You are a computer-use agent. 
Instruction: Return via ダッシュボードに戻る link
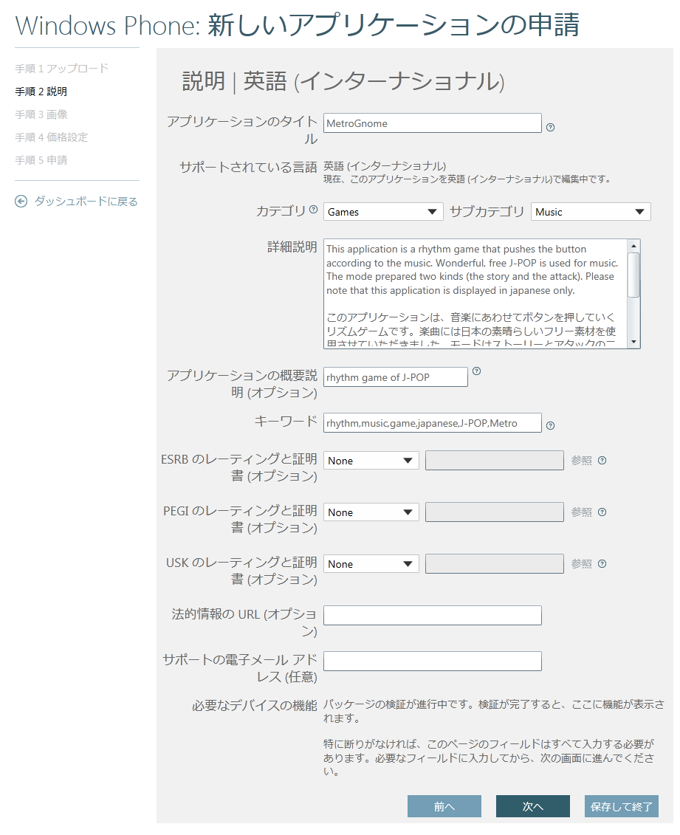point(86,202)
